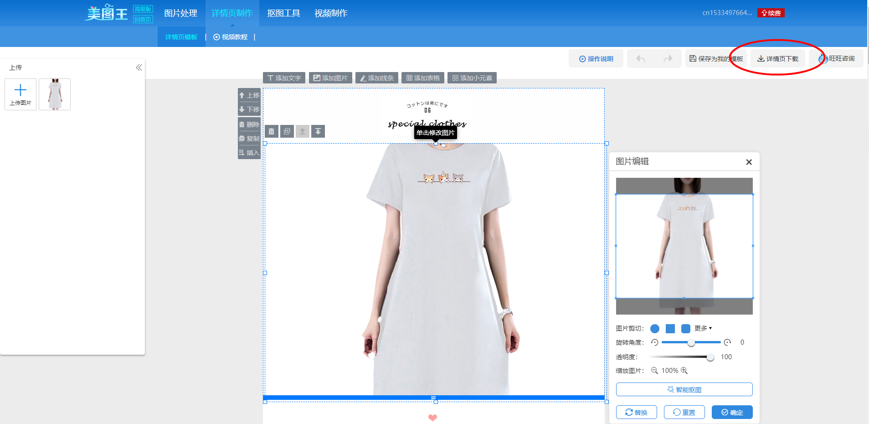This screenshot has width=869, height=424.
Task: Click the 智能抠图 button
Action: pyautogui.click(x=684, y=389)
